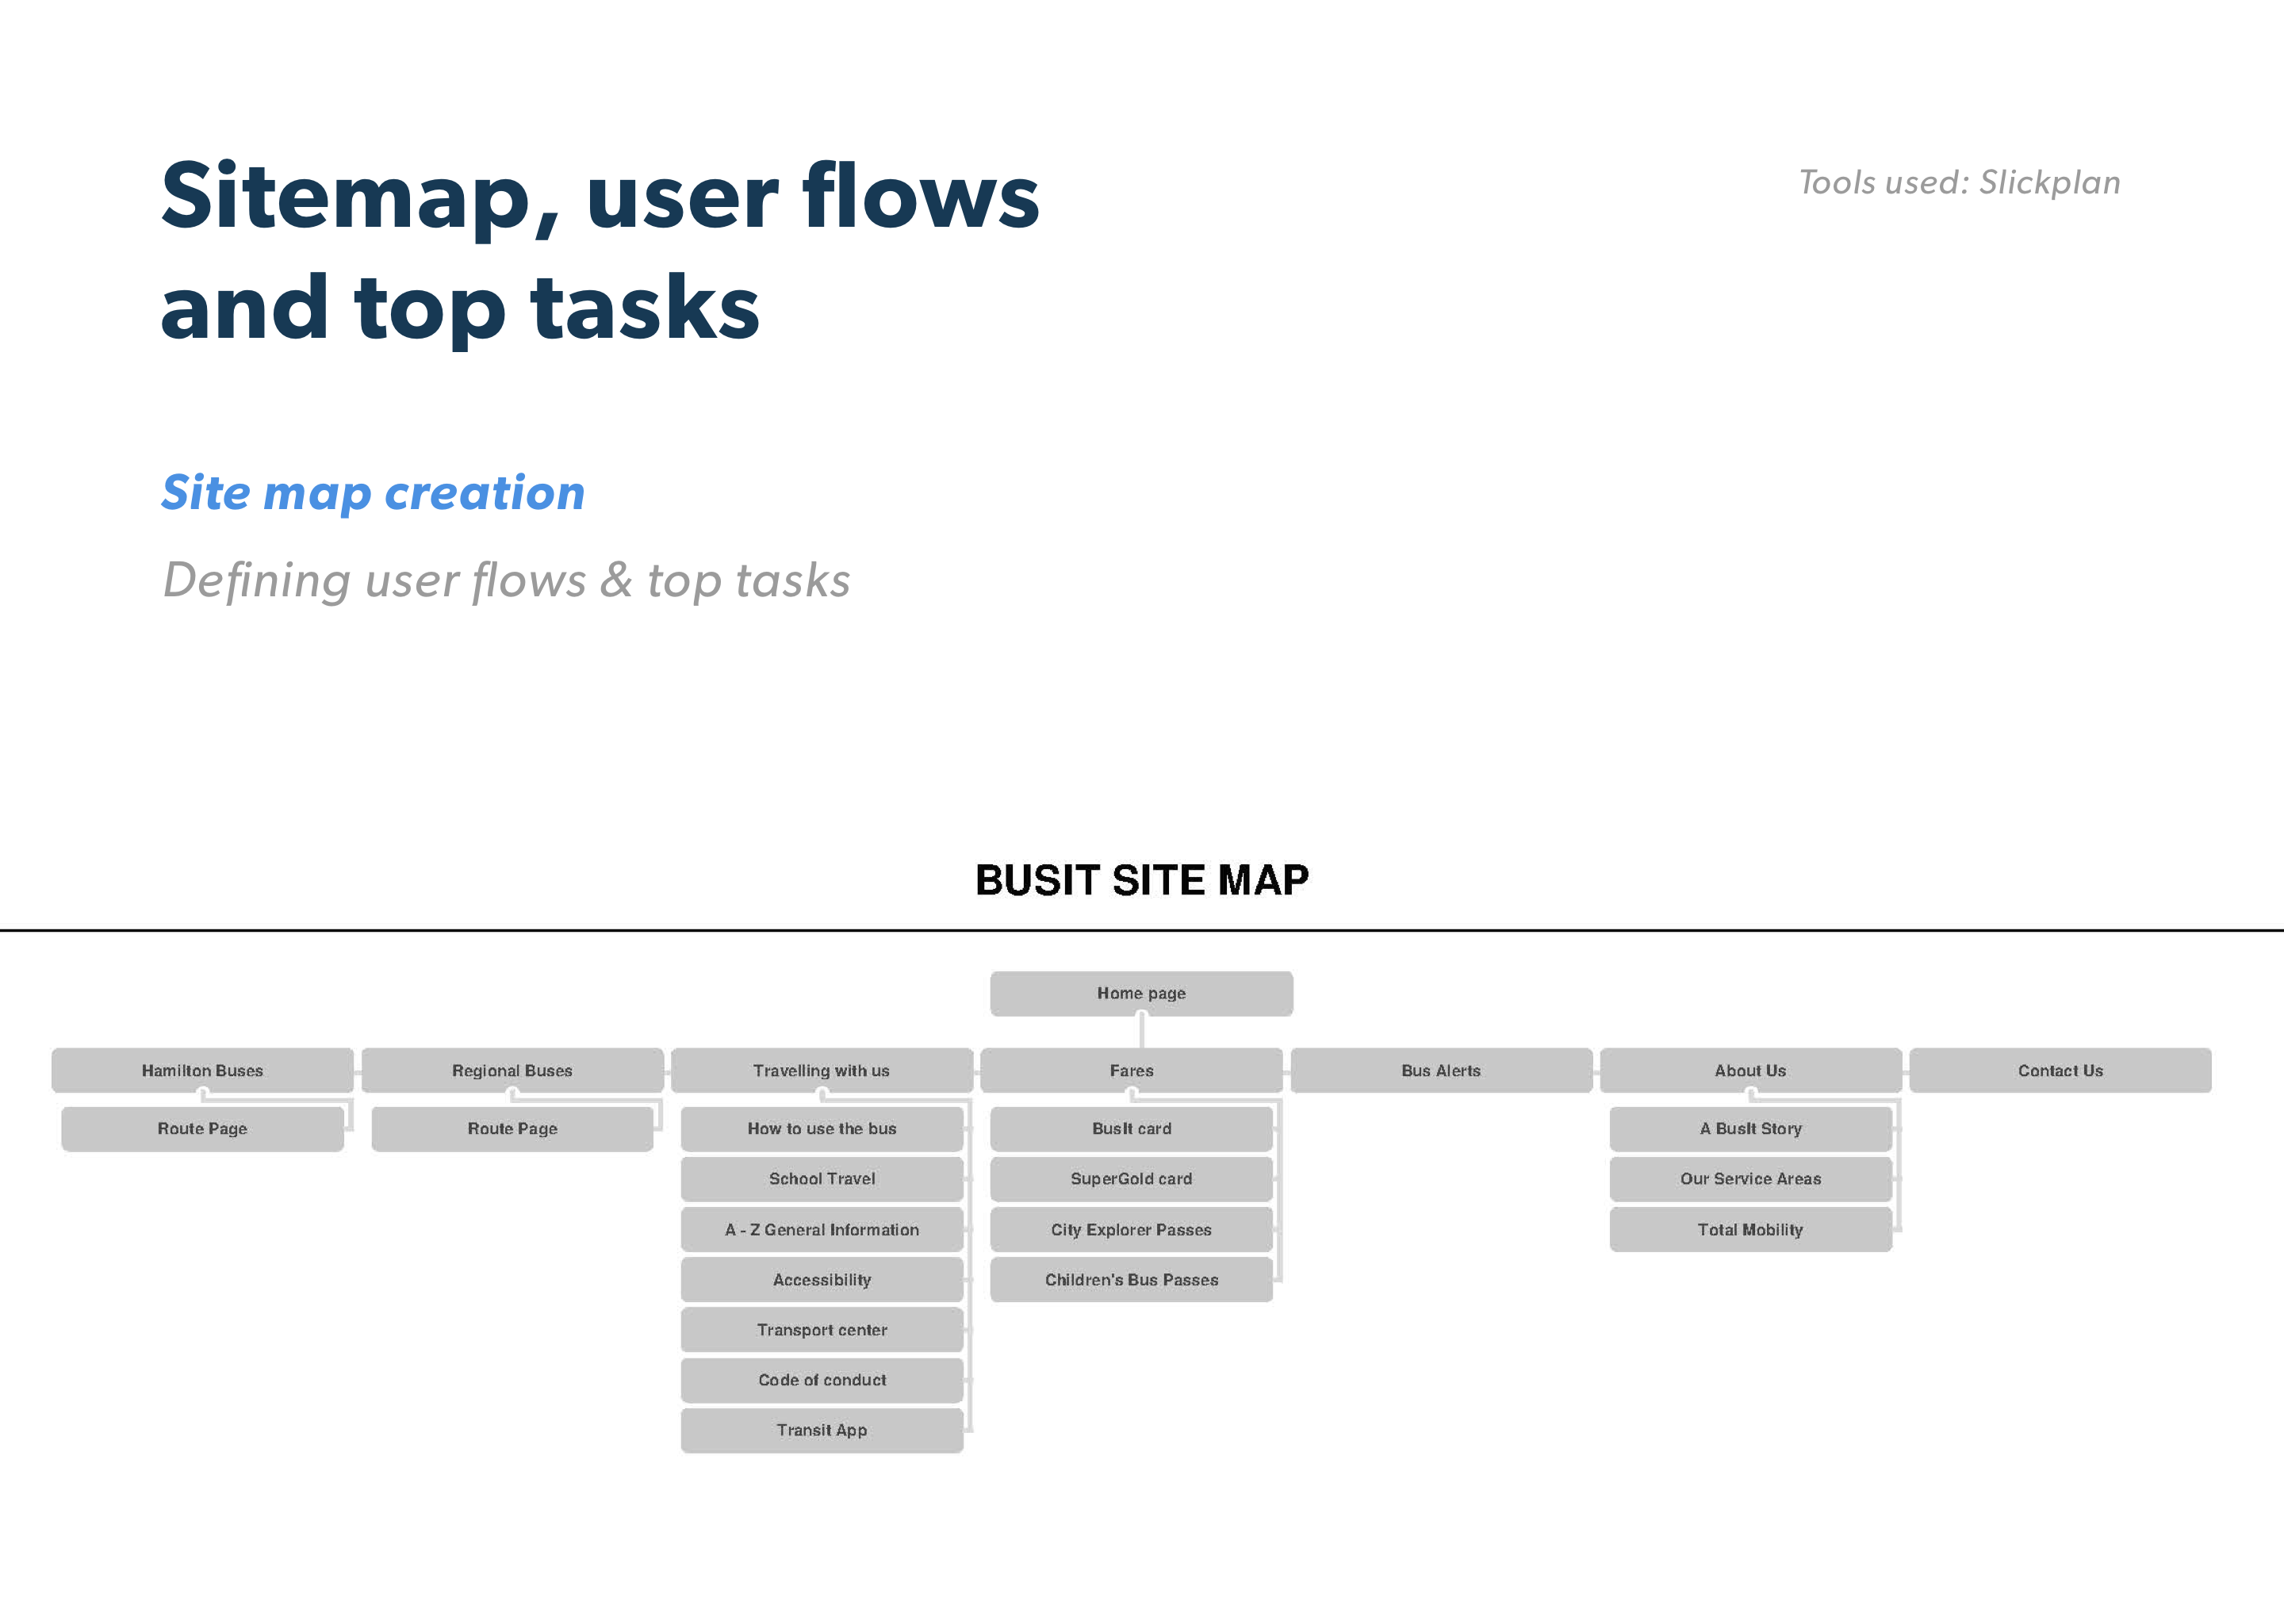Image resolution: width=2284 pixels, height=1624 pixels.
Task: Click the Bus Alerts node
Action: tap(1440, 1070)
